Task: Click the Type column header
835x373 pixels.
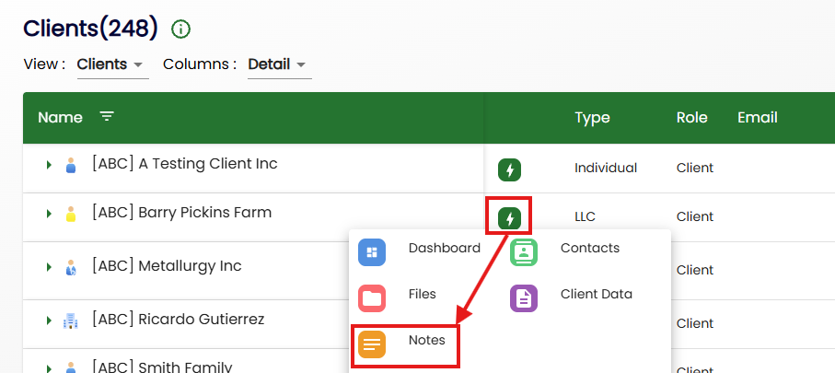Action: pos(592,118)
